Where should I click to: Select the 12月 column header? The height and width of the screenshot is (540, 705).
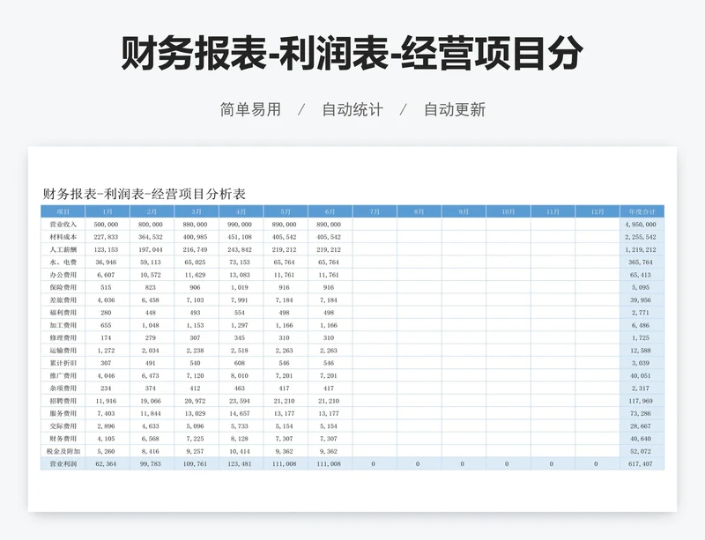click(x=597, y=211)
